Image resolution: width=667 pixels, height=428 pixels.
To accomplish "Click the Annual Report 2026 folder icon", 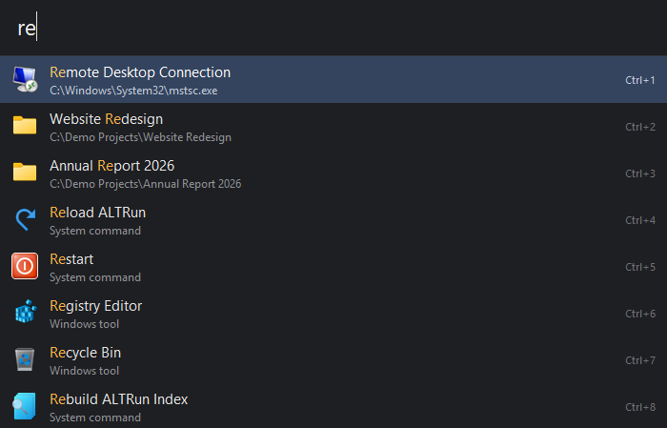I will [x=25, y=173].
